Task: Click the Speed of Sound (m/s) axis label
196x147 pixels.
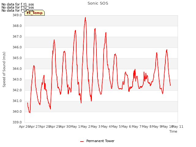Action: [4, 70]
